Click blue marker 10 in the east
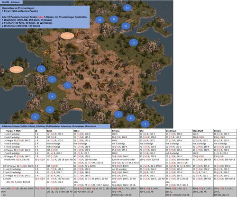Screen dimensions: 237x197 (x=134, y=43)
